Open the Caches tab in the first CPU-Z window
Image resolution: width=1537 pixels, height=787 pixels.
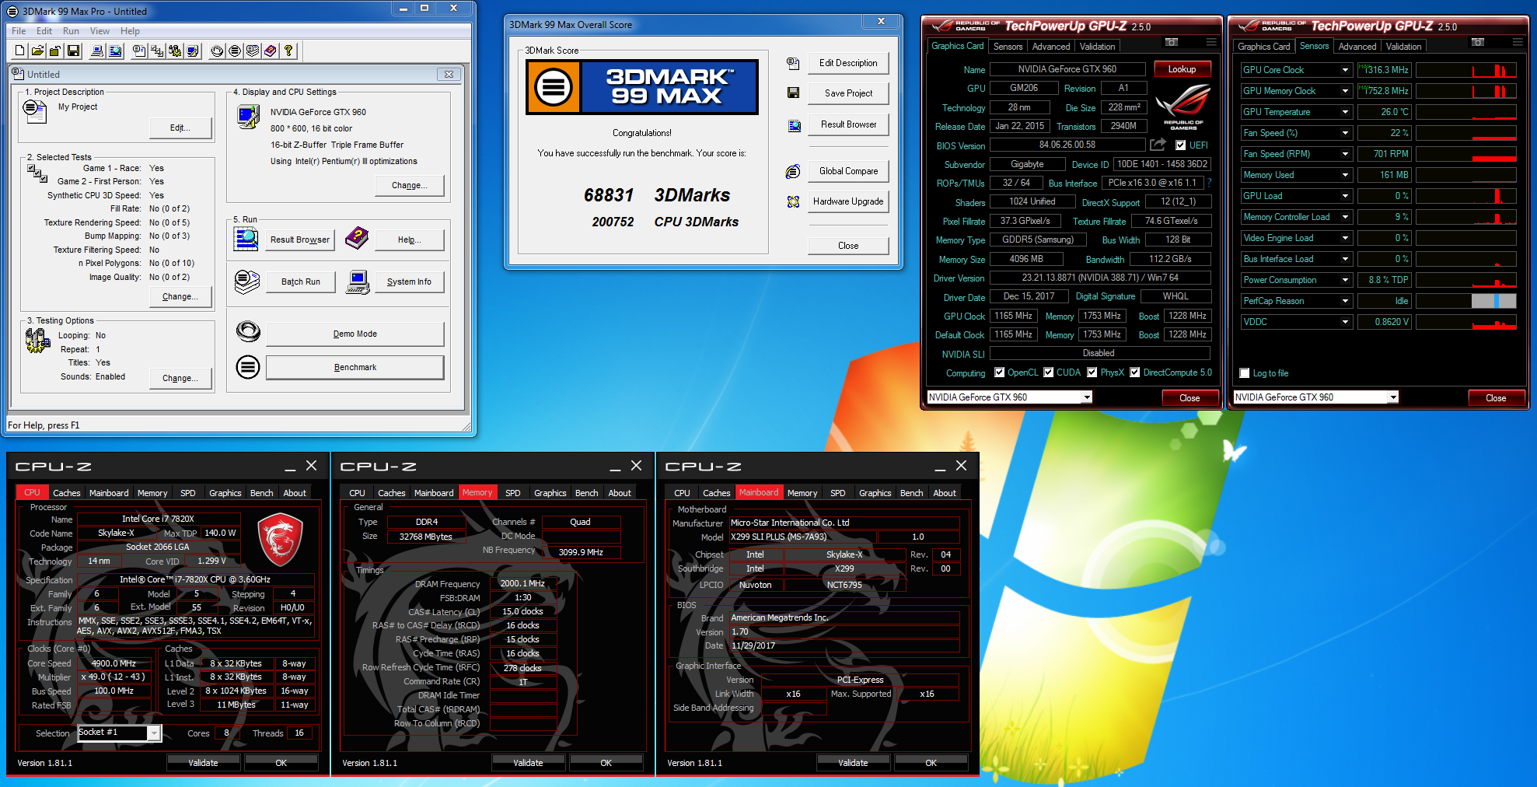click(67, 493)
